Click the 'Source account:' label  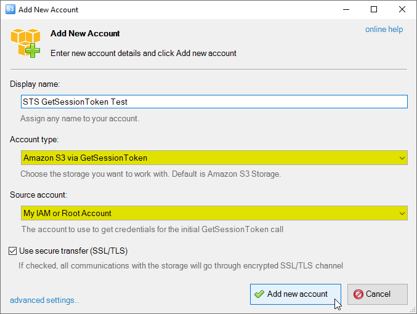pyautogui.click(x=39, y=195)
